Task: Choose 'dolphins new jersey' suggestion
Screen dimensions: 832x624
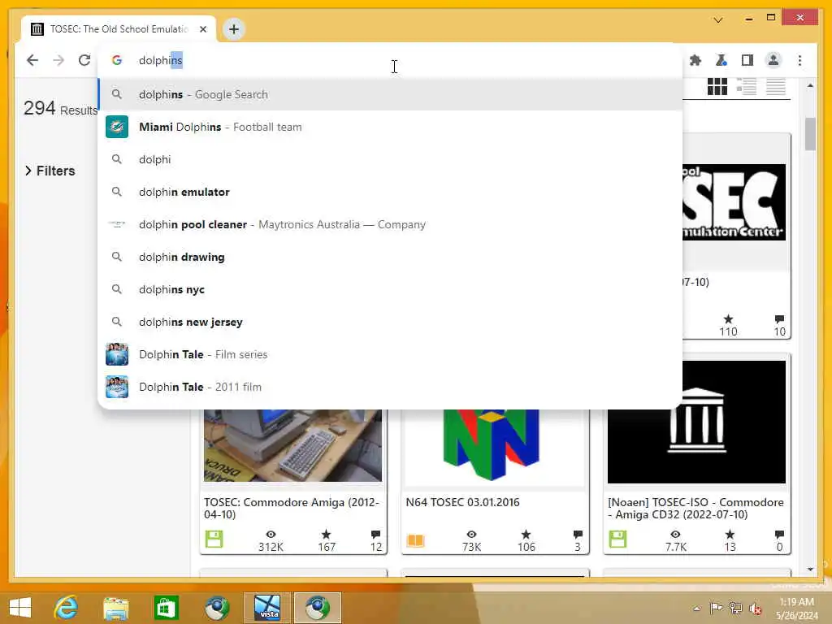Action: [390, 322]
